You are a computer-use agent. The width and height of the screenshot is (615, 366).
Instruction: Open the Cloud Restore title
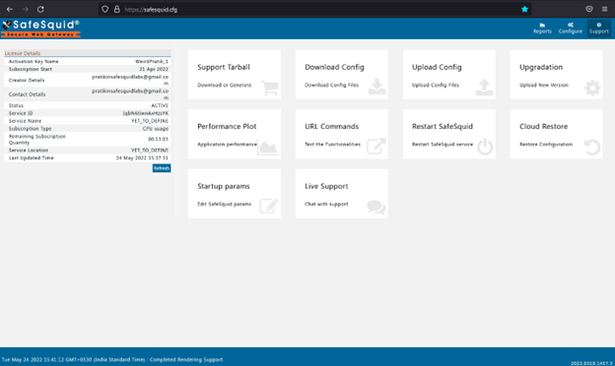tap(543, 127)
